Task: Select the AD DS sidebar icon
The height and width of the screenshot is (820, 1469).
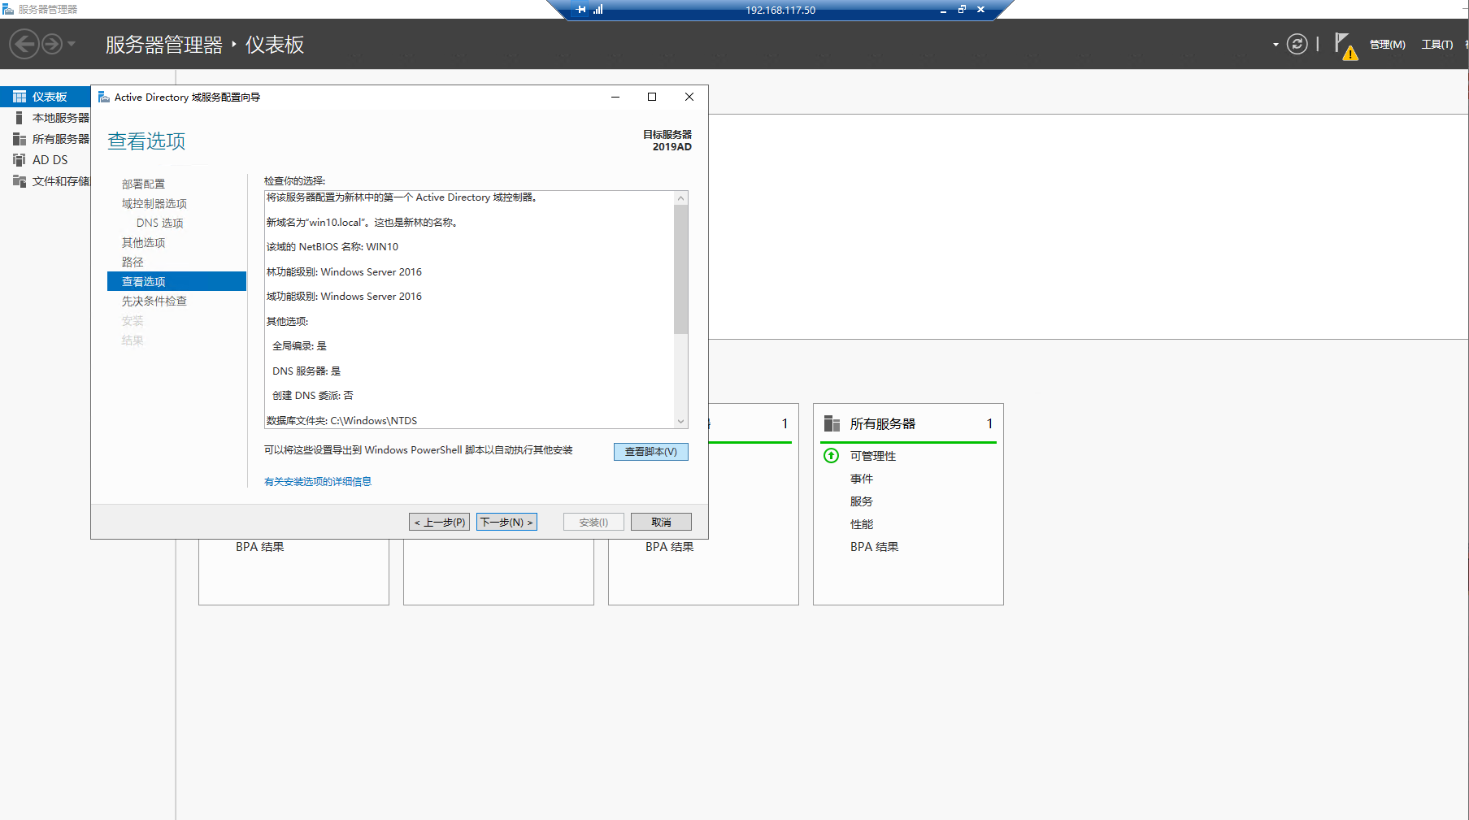Action: click(x=20, y=160)
